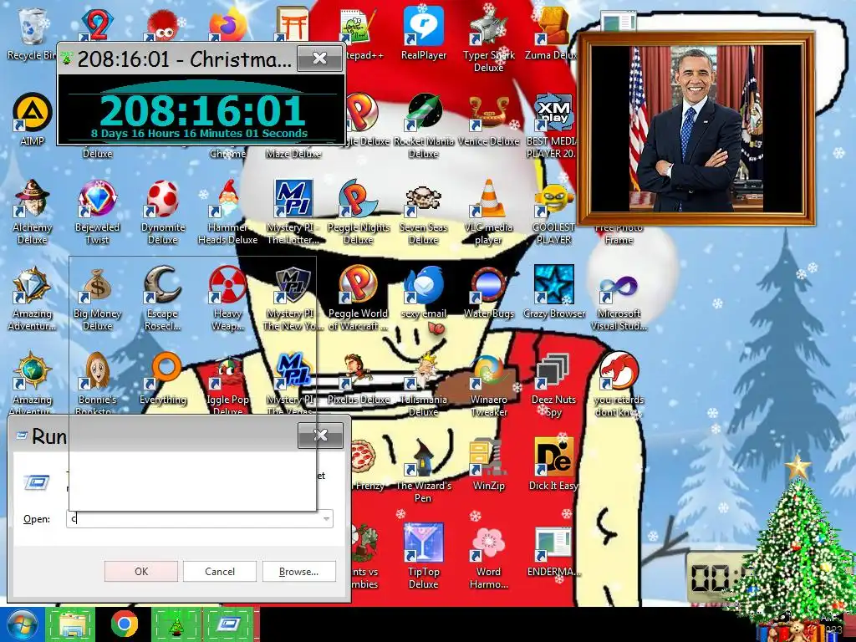
Task: Open Crazy Browser shortcut
Action: [553, 293]
